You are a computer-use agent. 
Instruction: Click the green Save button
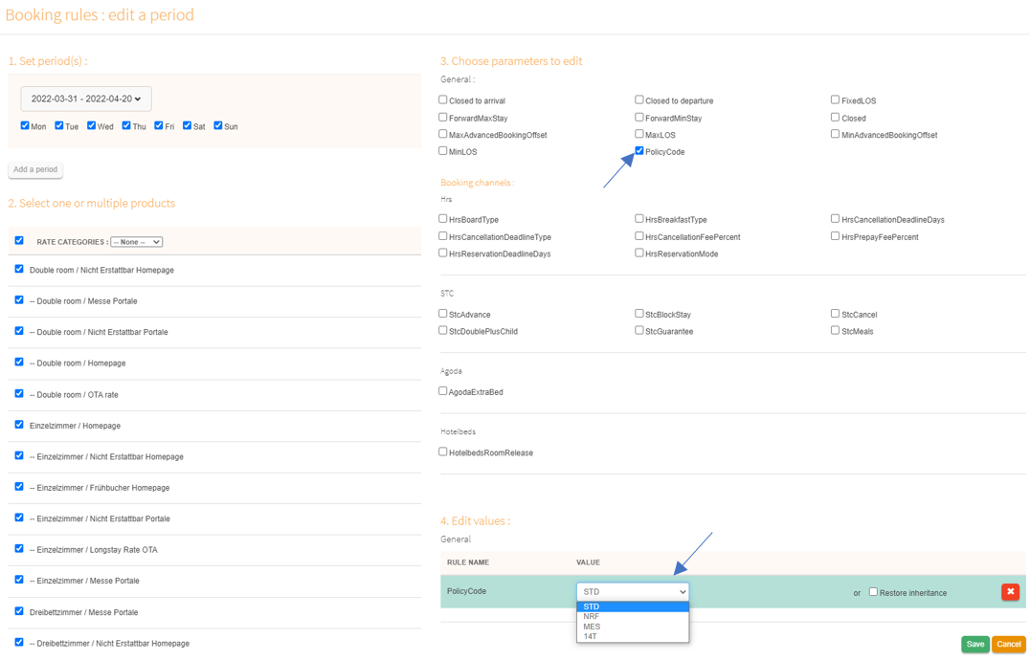[974, 644]
